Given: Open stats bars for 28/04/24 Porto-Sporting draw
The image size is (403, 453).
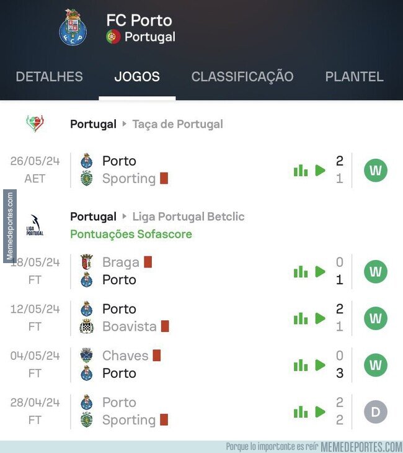Looking at the screenshot, I should click(x=301, y=411).
